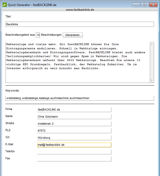This screenshot has height=176, width=160.
Task: Focus the empty Telefon field
Action: [x=74, y=152]
